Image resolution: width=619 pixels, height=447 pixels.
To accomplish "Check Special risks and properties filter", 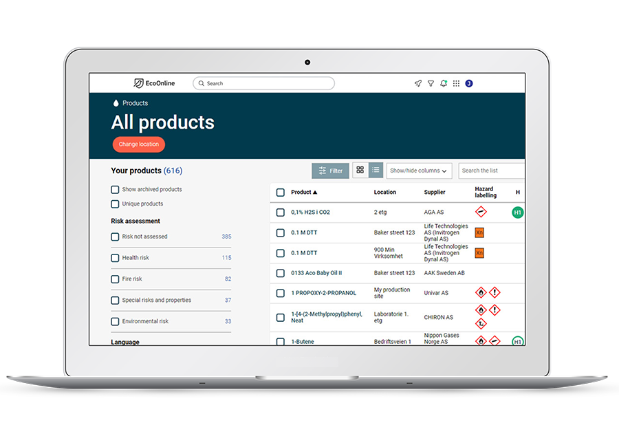I will [x=115, y=300].
